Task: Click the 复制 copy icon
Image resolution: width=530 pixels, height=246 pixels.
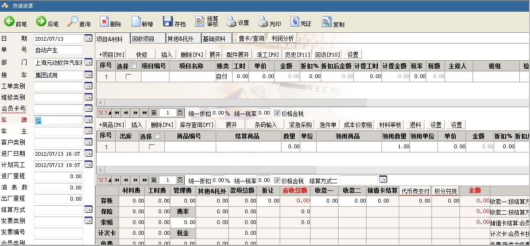Action: pyautogui.click(x=326, y=22)
